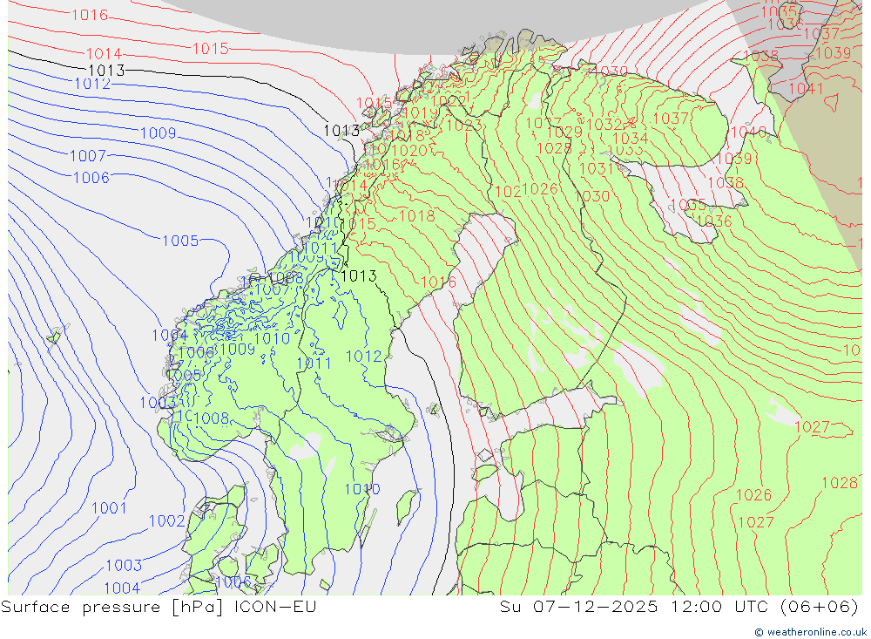
Task: Click the 1018 red label over northern Sweden
Action: click(417, 216)
